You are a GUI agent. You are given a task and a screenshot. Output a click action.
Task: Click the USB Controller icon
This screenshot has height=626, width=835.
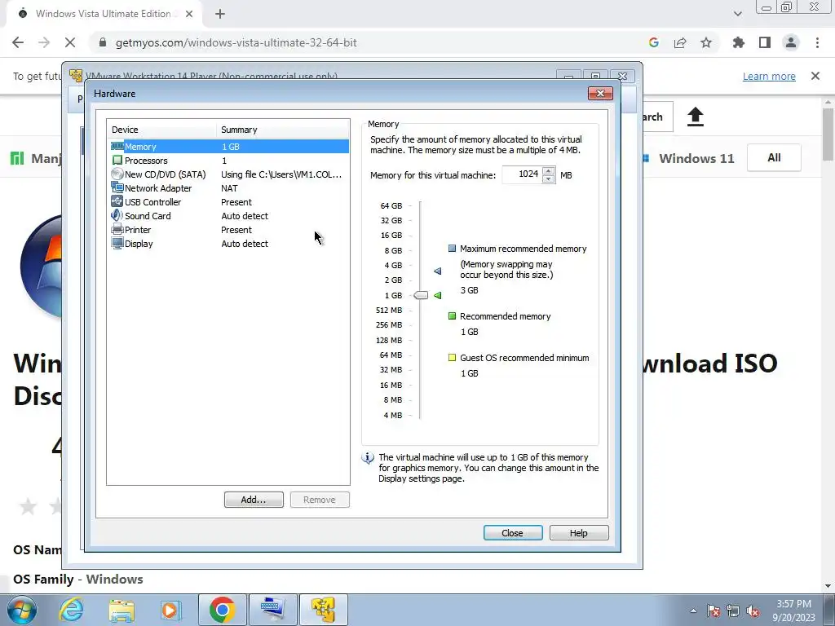point(117,201)
